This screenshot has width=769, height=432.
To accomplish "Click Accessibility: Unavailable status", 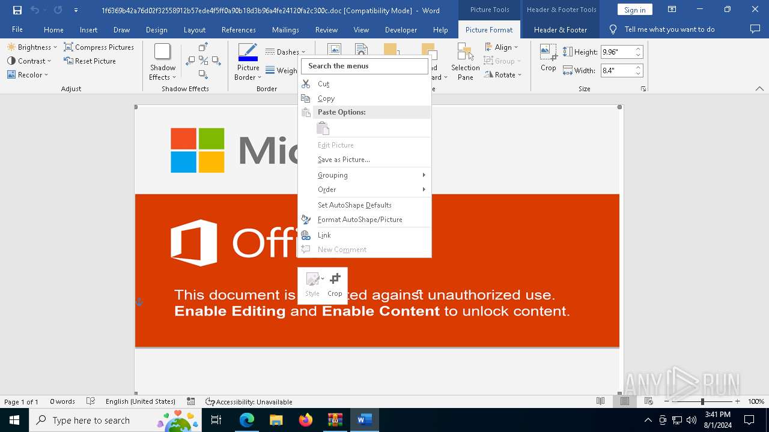I will pos(249,401).
